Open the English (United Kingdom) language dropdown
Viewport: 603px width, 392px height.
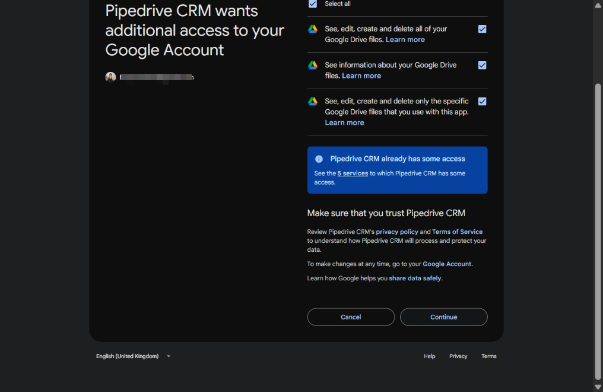click(133, 356)
